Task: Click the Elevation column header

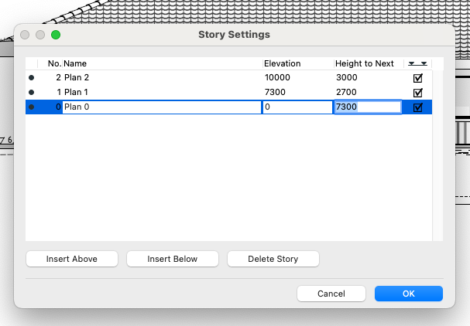Action: [282, 63]
